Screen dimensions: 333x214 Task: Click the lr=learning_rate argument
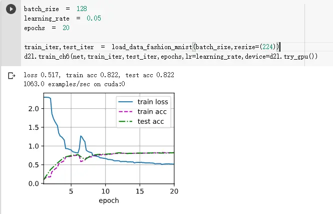pyautogui.click(x=213, y=57)
